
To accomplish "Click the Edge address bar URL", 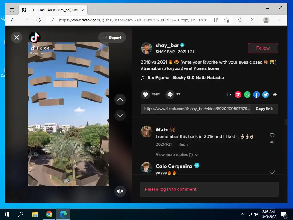I will coord(134,20).
